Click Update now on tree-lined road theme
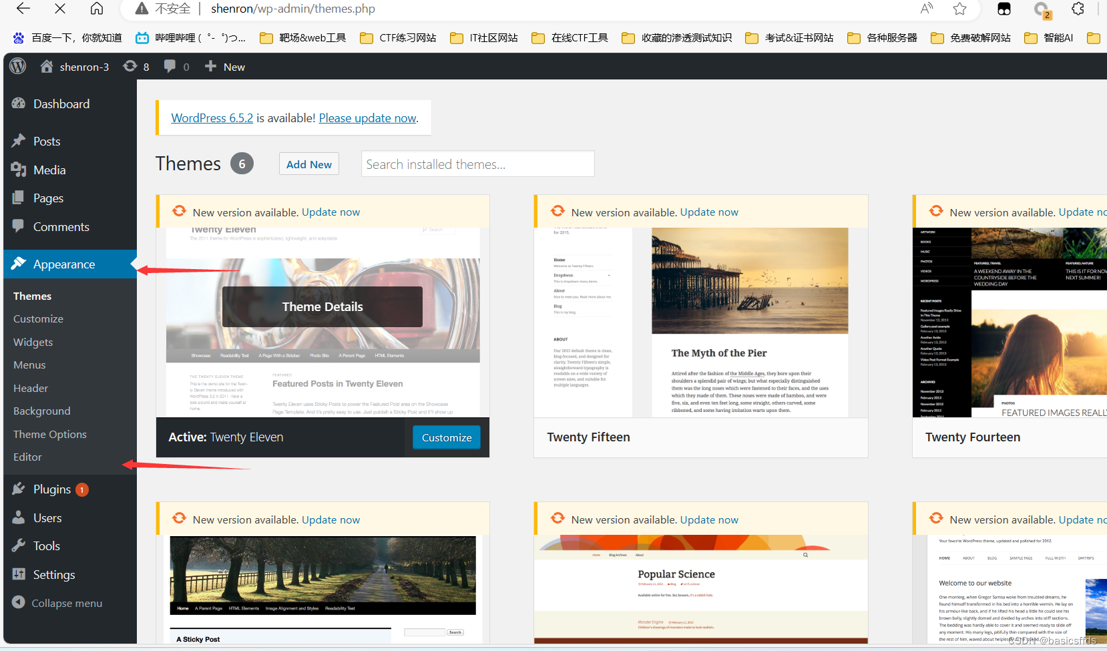 click(x=330, y=520)
